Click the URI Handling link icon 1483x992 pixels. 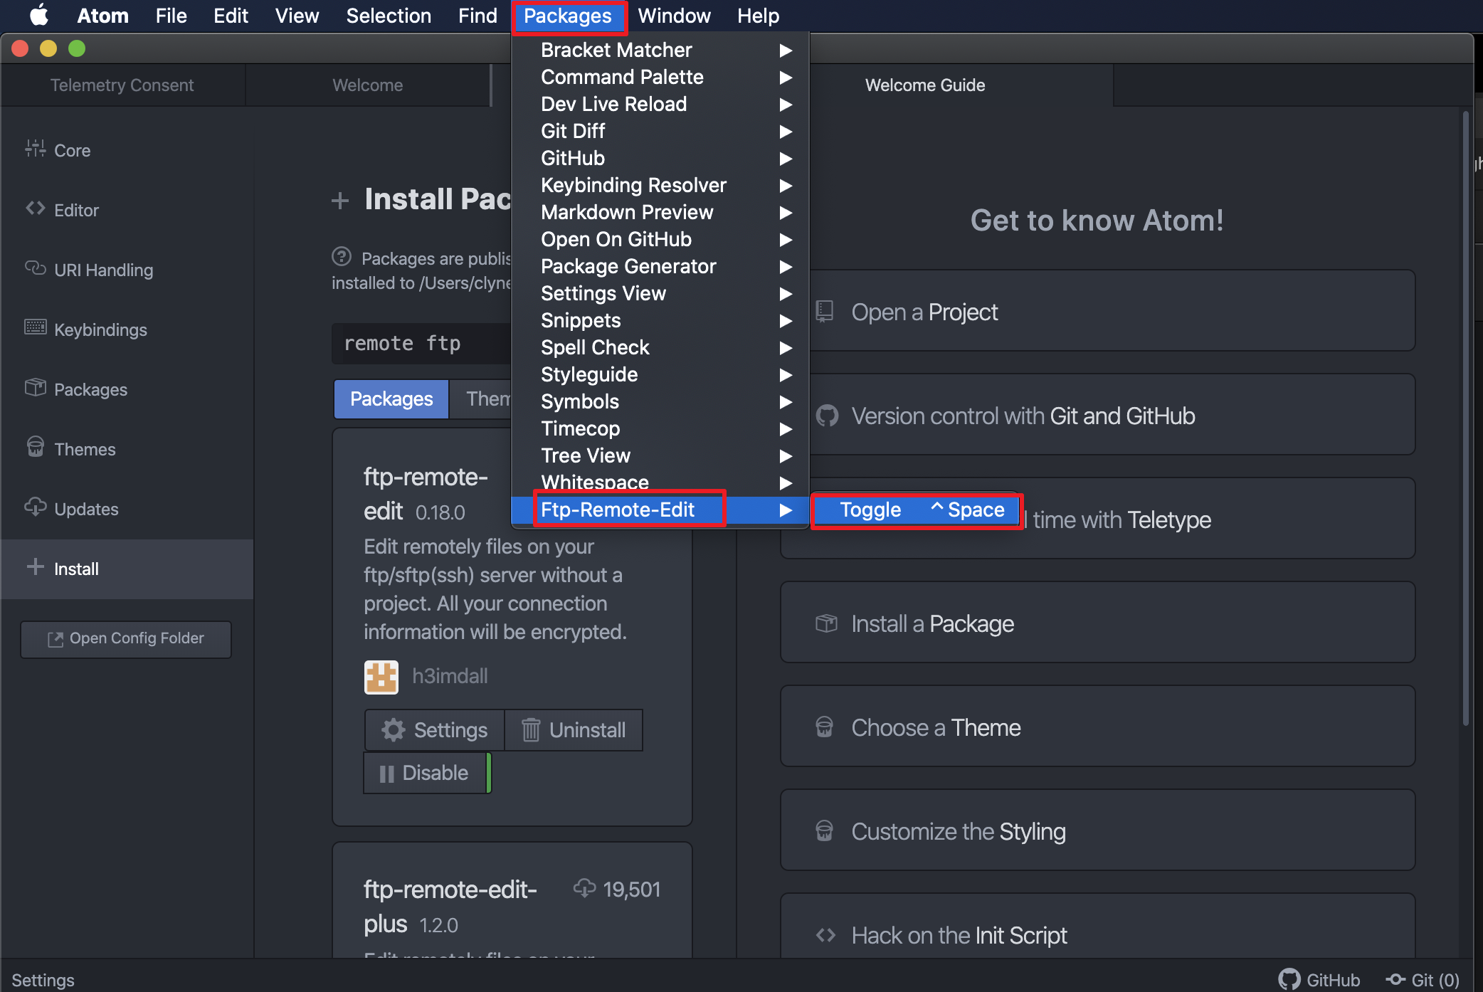click(x=35, y=268)
